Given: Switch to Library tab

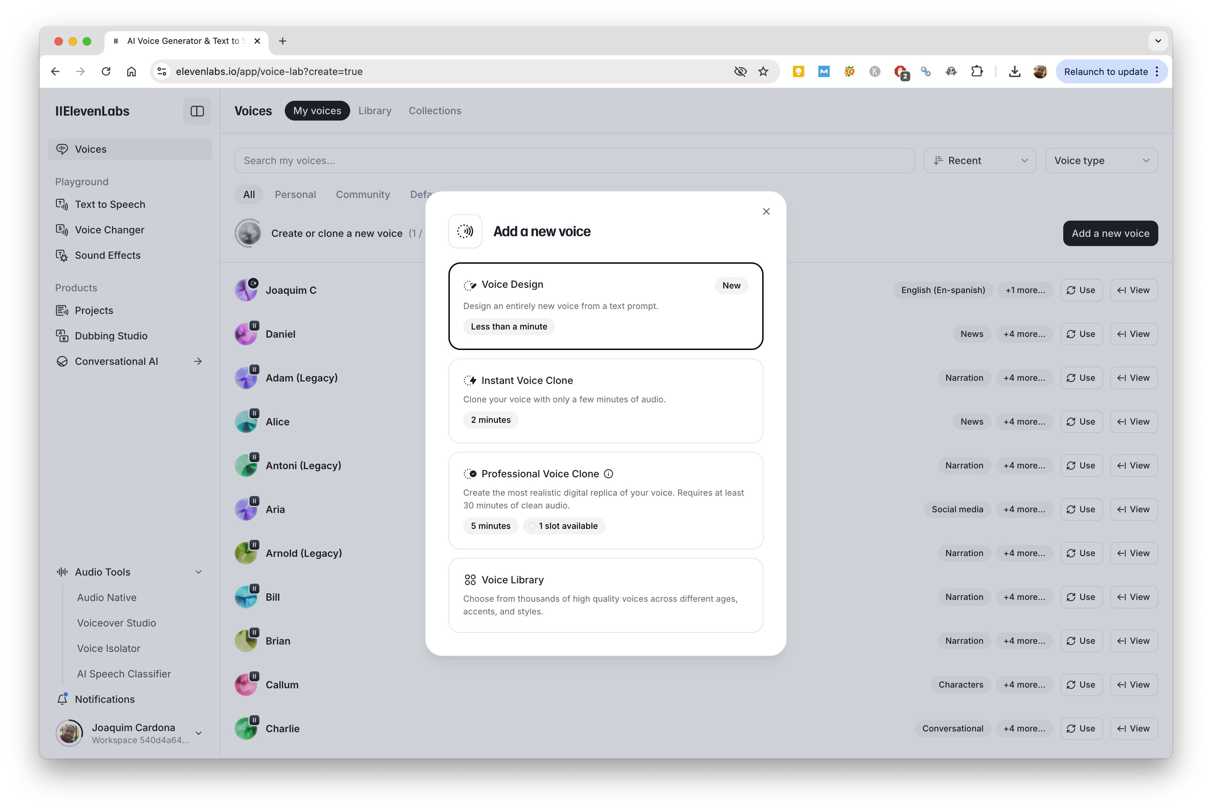Looking at the screenshot, I should (x=375, y=111).
